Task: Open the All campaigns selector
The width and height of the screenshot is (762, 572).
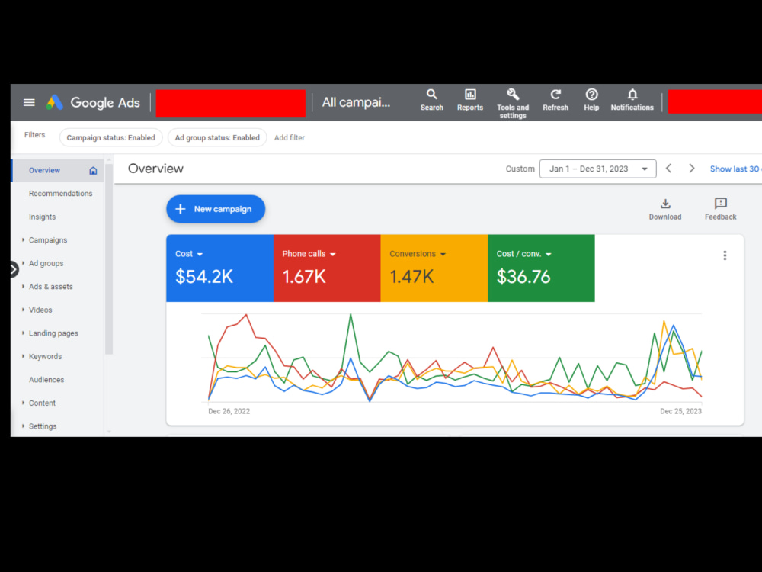Action: [356, 103]
